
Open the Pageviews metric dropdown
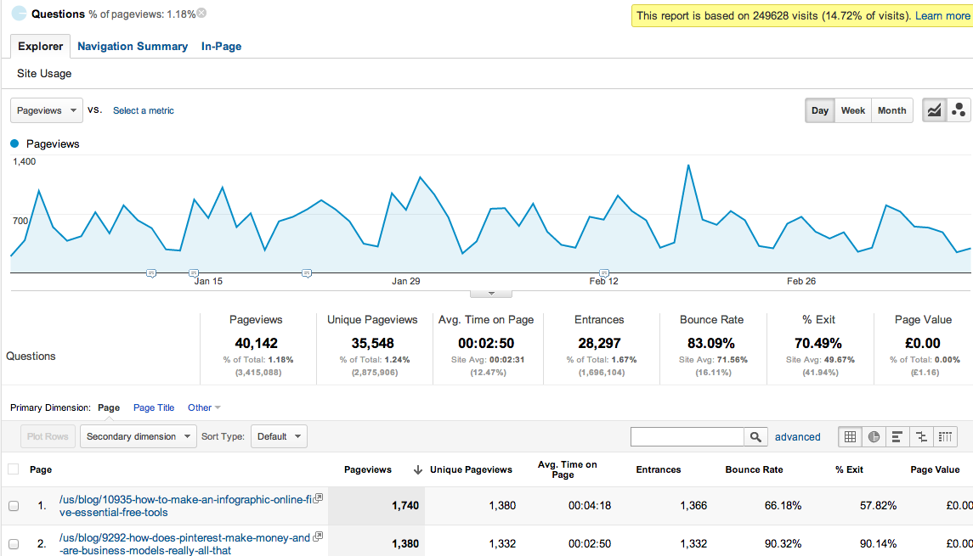click(47, 110)
